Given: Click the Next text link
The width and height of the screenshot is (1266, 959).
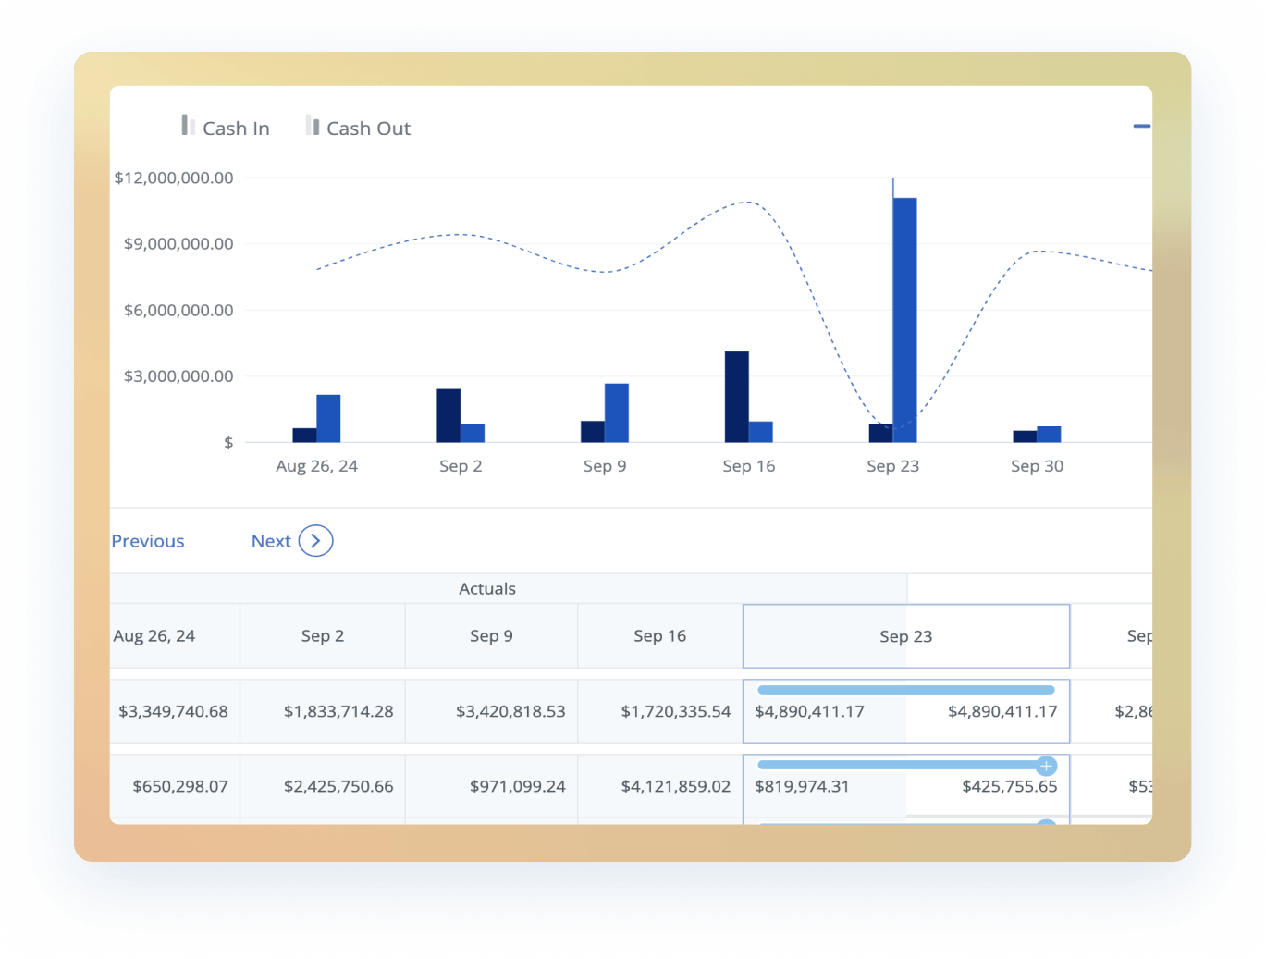Looking at the screenshot, I should [x=271, y=541].
